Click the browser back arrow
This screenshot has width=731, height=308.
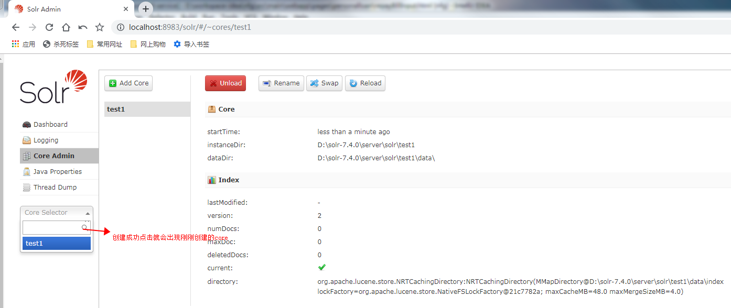[x=15, y=27]
